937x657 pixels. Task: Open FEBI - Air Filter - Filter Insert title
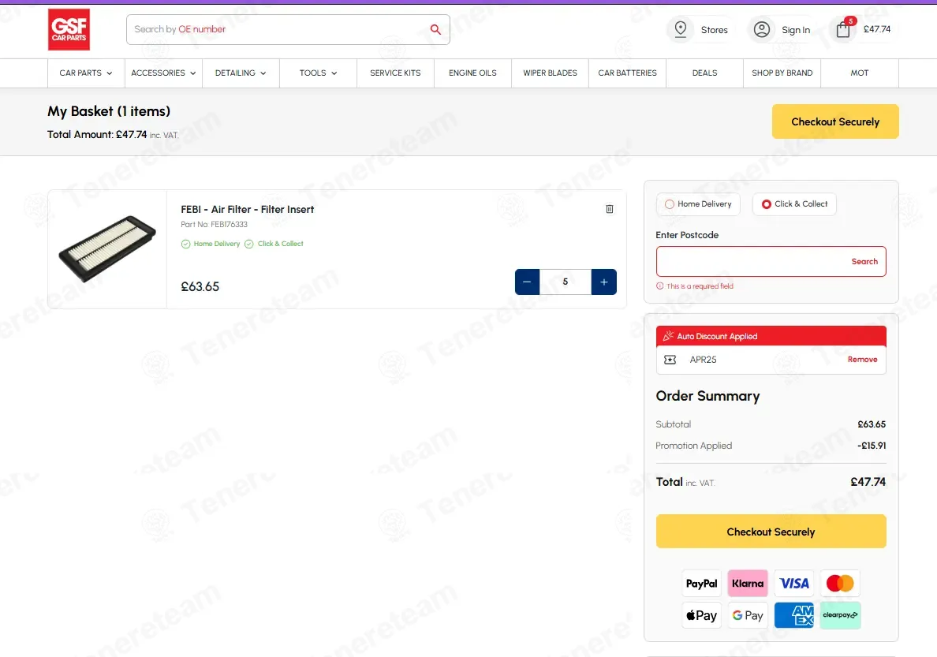(x=248, y=209)
